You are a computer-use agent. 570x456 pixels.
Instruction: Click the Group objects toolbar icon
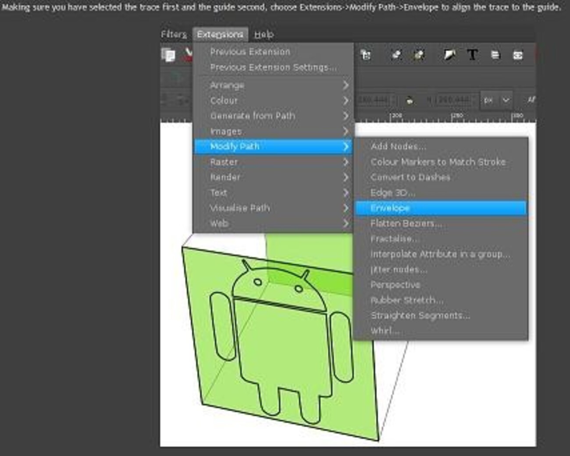coord(366,55)
